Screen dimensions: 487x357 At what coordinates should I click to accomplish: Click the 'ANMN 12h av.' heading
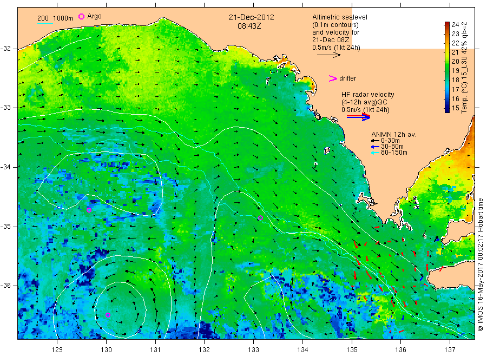(394, 135)
